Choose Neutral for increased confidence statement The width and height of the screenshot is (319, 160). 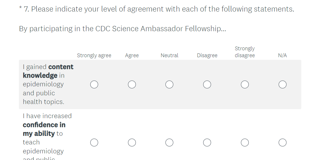[170, 143]
